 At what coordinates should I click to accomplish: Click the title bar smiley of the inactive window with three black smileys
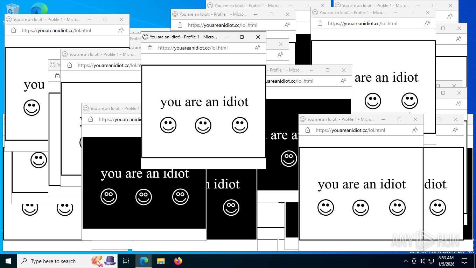(303, 119)
